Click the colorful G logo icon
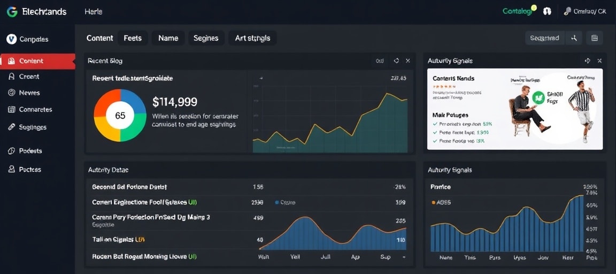The height and width of the screenshot is (274, 616). click(12, 12)
